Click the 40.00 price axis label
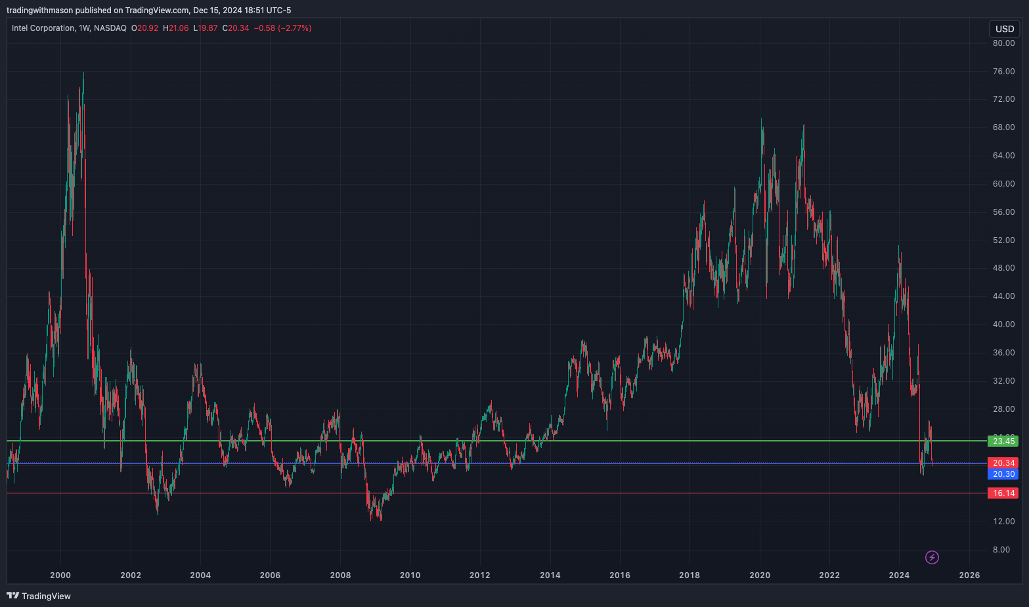1029x607 pixels. click(1003, 325)
